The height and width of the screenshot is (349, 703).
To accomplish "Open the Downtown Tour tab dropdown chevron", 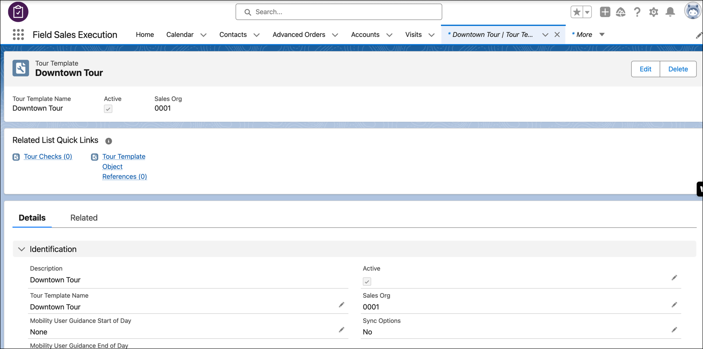I will coord(545,35).
